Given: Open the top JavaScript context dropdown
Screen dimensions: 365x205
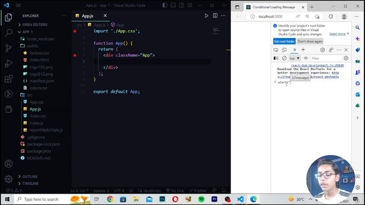Looking at the screenshot, I should click(x=294, y=58).
